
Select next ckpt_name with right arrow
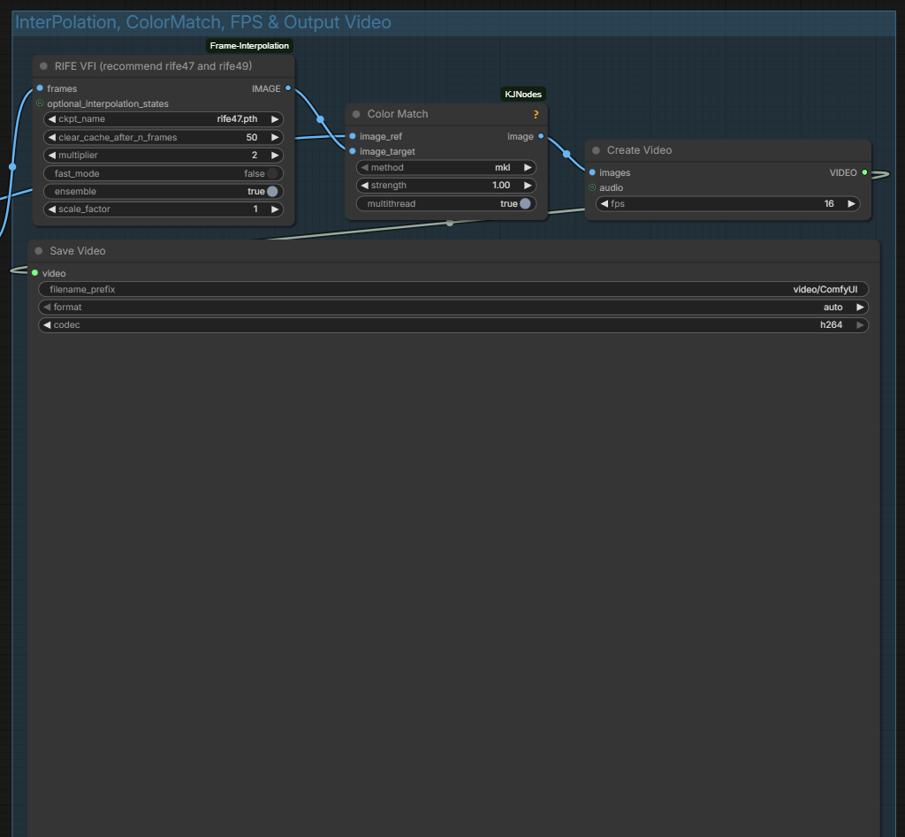pos(276,119)
